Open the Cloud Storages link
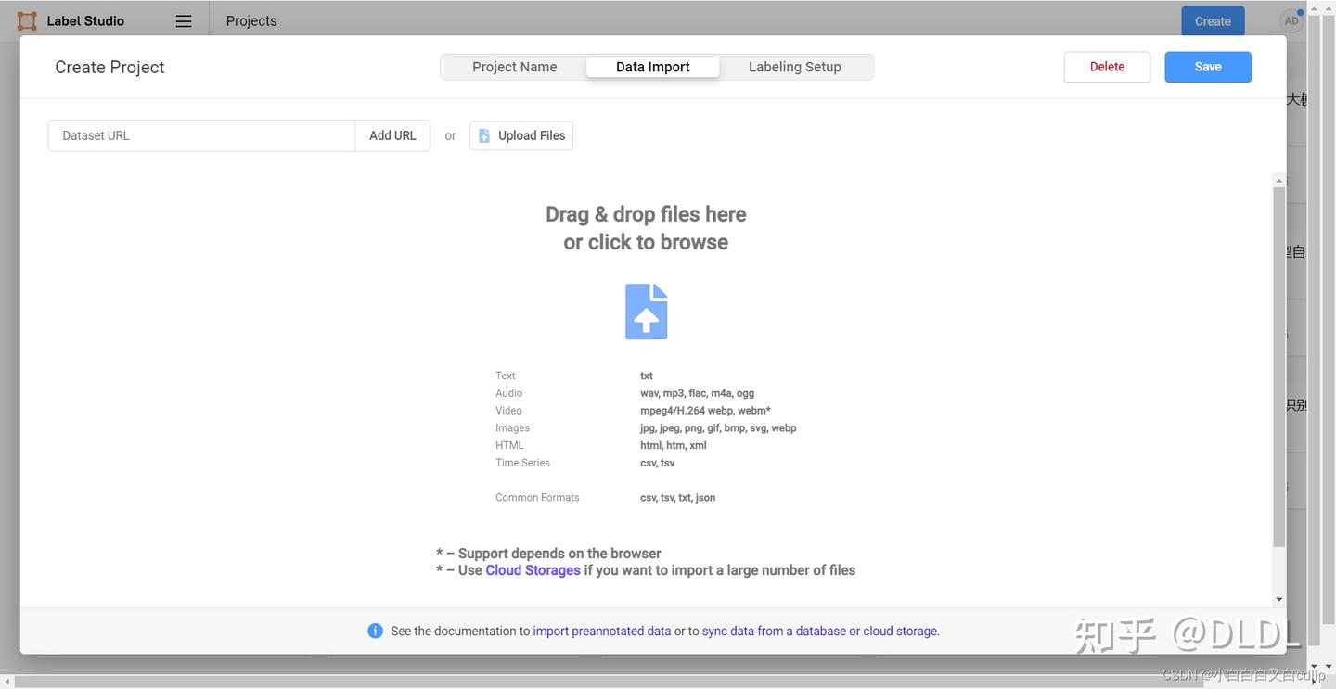Viewport: 1336px width, 689px height. click(x=533, y=570)
